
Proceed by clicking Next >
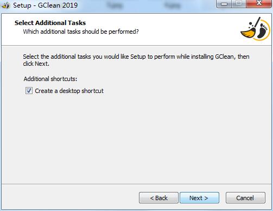(199, 198)
